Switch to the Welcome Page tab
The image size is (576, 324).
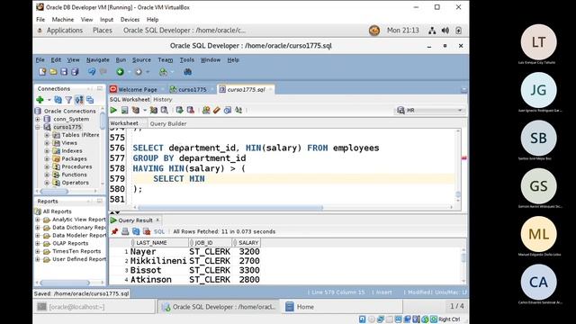tap(138, 89)
